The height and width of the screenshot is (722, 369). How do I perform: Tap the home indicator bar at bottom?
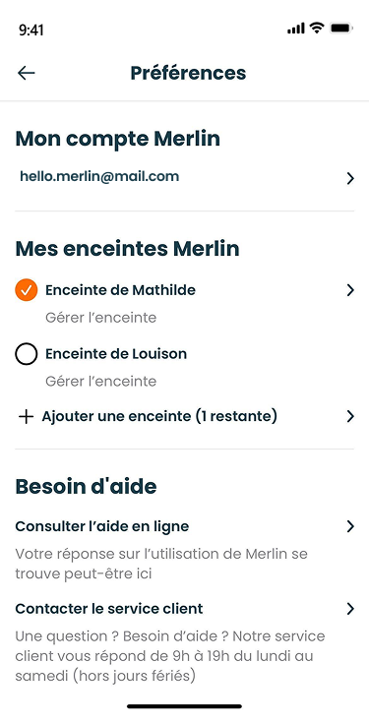(x=184, y=706)
